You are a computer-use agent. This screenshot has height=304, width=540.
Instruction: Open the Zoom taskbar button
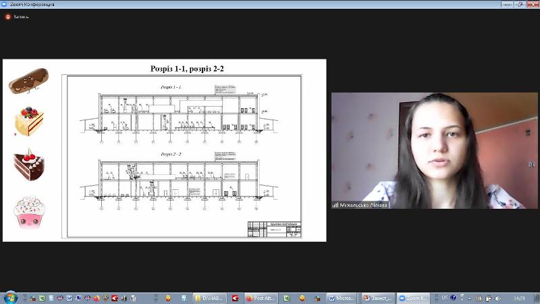(413, 298)
